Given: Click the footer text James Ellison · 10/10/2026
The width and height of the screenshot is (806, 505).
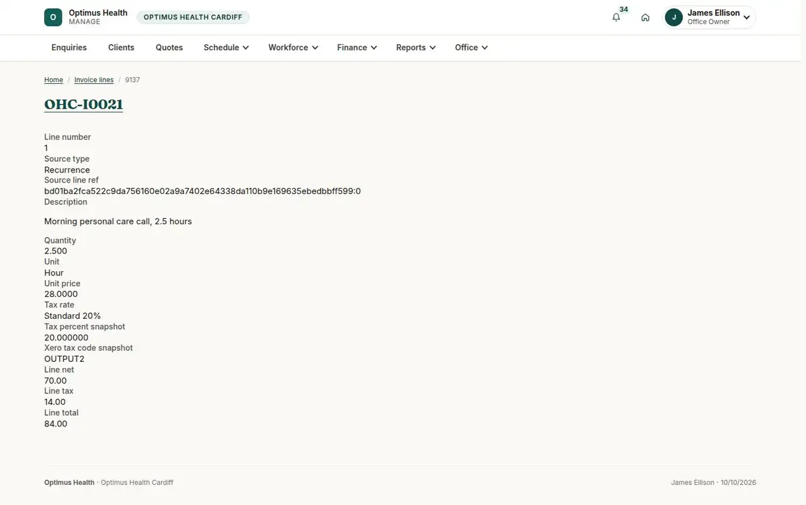Looking at the screenshot, I should pos(713,483).
